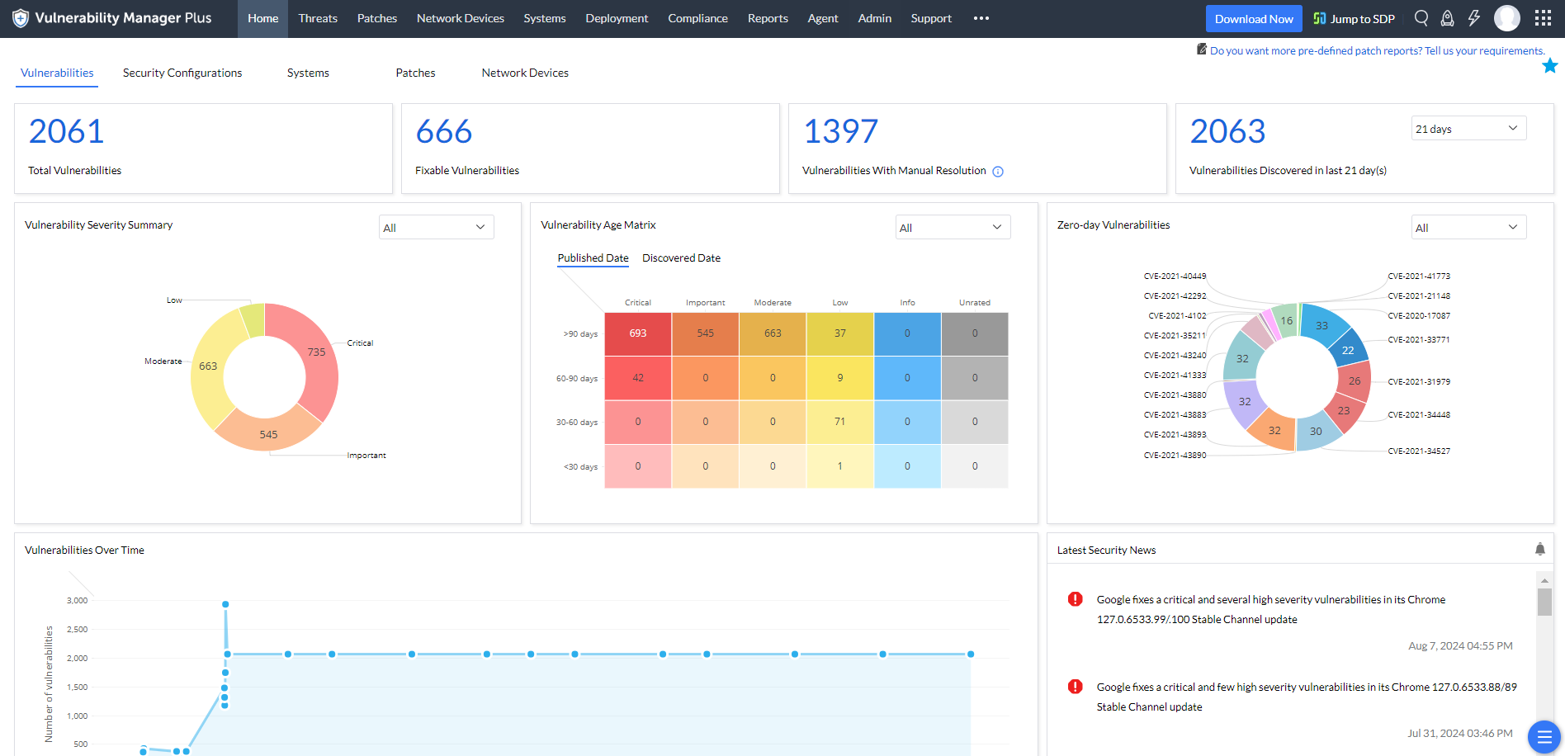Click the Vulnerability Manager Plus shield logo
The image size is (1565, 756).
point(19,17)
